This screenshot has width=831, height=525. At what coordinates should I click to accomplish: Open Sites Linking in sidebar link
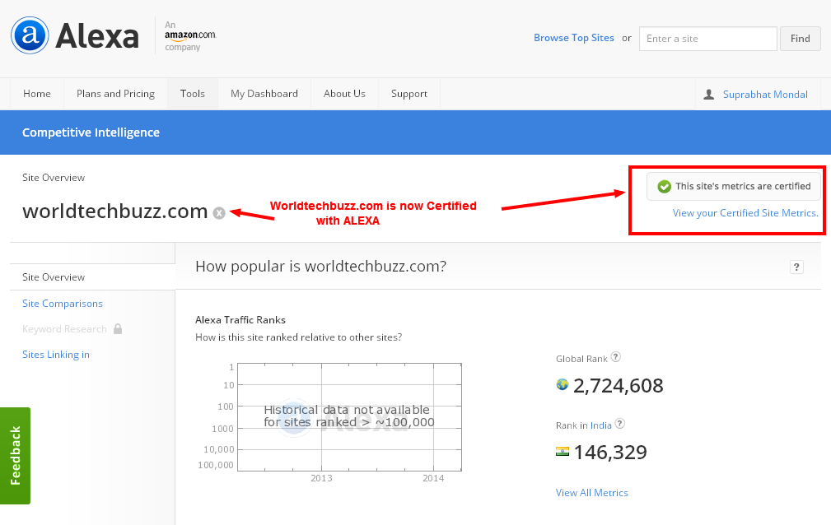point(56,355)
